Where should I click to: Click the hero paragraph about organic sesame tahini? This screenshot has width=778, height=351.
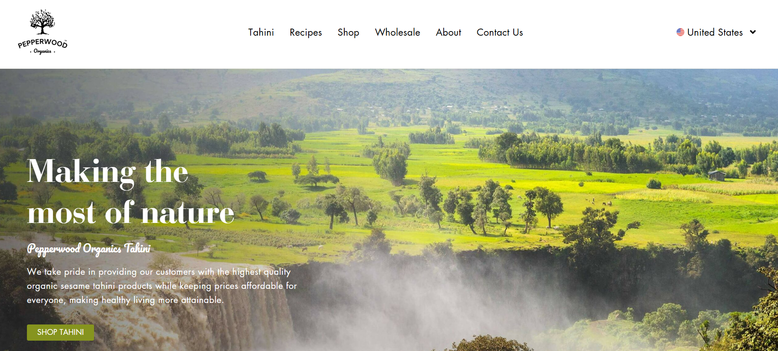(x=162, y=286)
